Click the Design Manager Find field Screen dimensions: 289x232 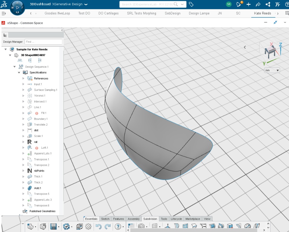click(x=43, y=42)
